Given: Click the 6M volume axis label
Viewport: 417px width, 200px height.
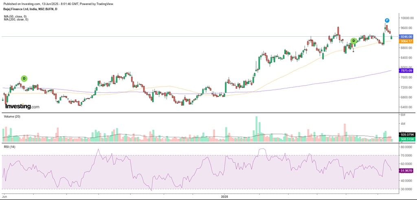Looking at the screenshot, I should click(x=403, y=114).
